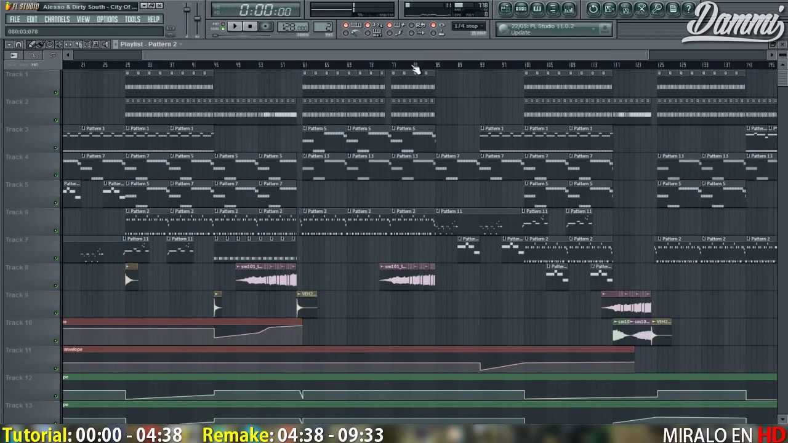Click the Track 3 label
The width and height of the screenshot is (788, 443).
(17, 129)
